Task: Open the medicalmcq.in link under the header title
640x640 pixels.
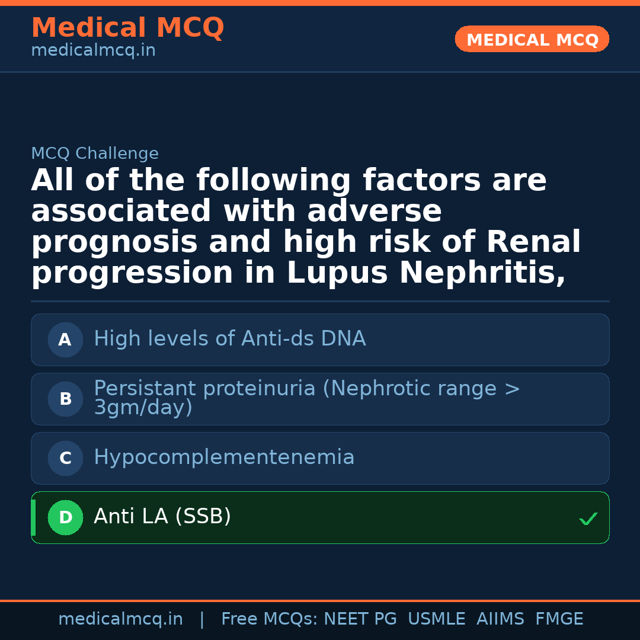Action: (x=93, y=50)
